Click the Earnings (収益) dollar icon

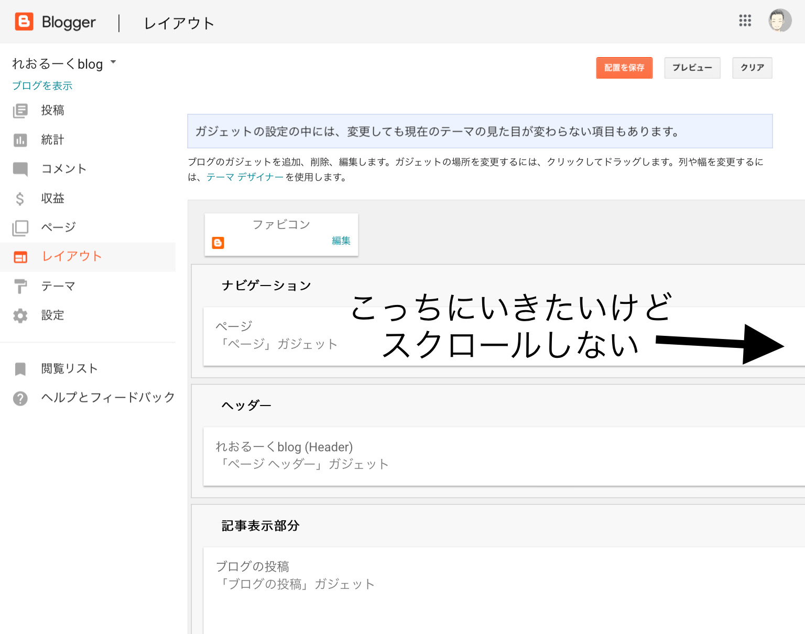20,199
